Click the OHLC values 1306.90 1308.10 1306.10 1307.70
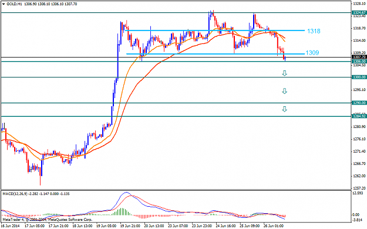 [x=50, y=4]
